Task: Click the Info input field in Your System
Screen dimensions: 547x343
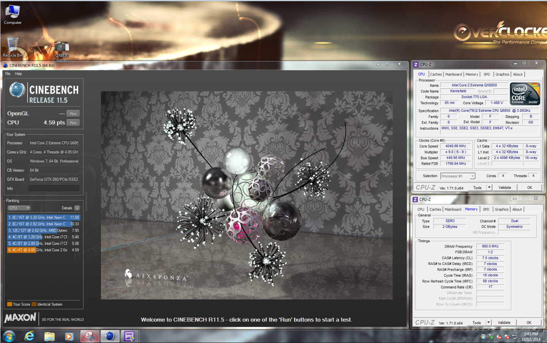Action: point(54,188)
